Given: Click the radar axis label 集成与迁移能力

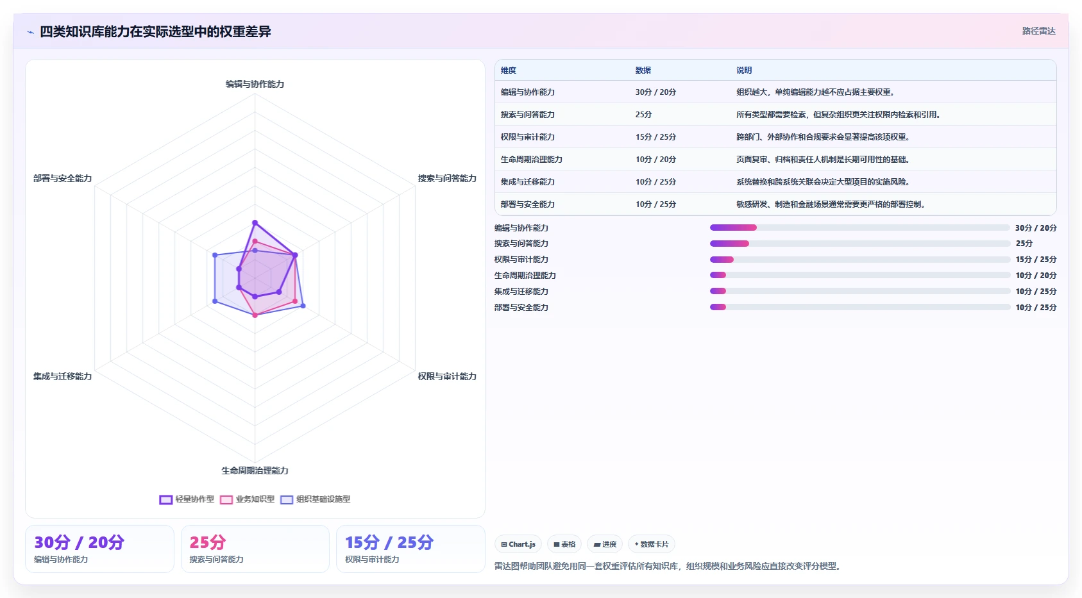Looking at the screenshot, I should [62, 376].
